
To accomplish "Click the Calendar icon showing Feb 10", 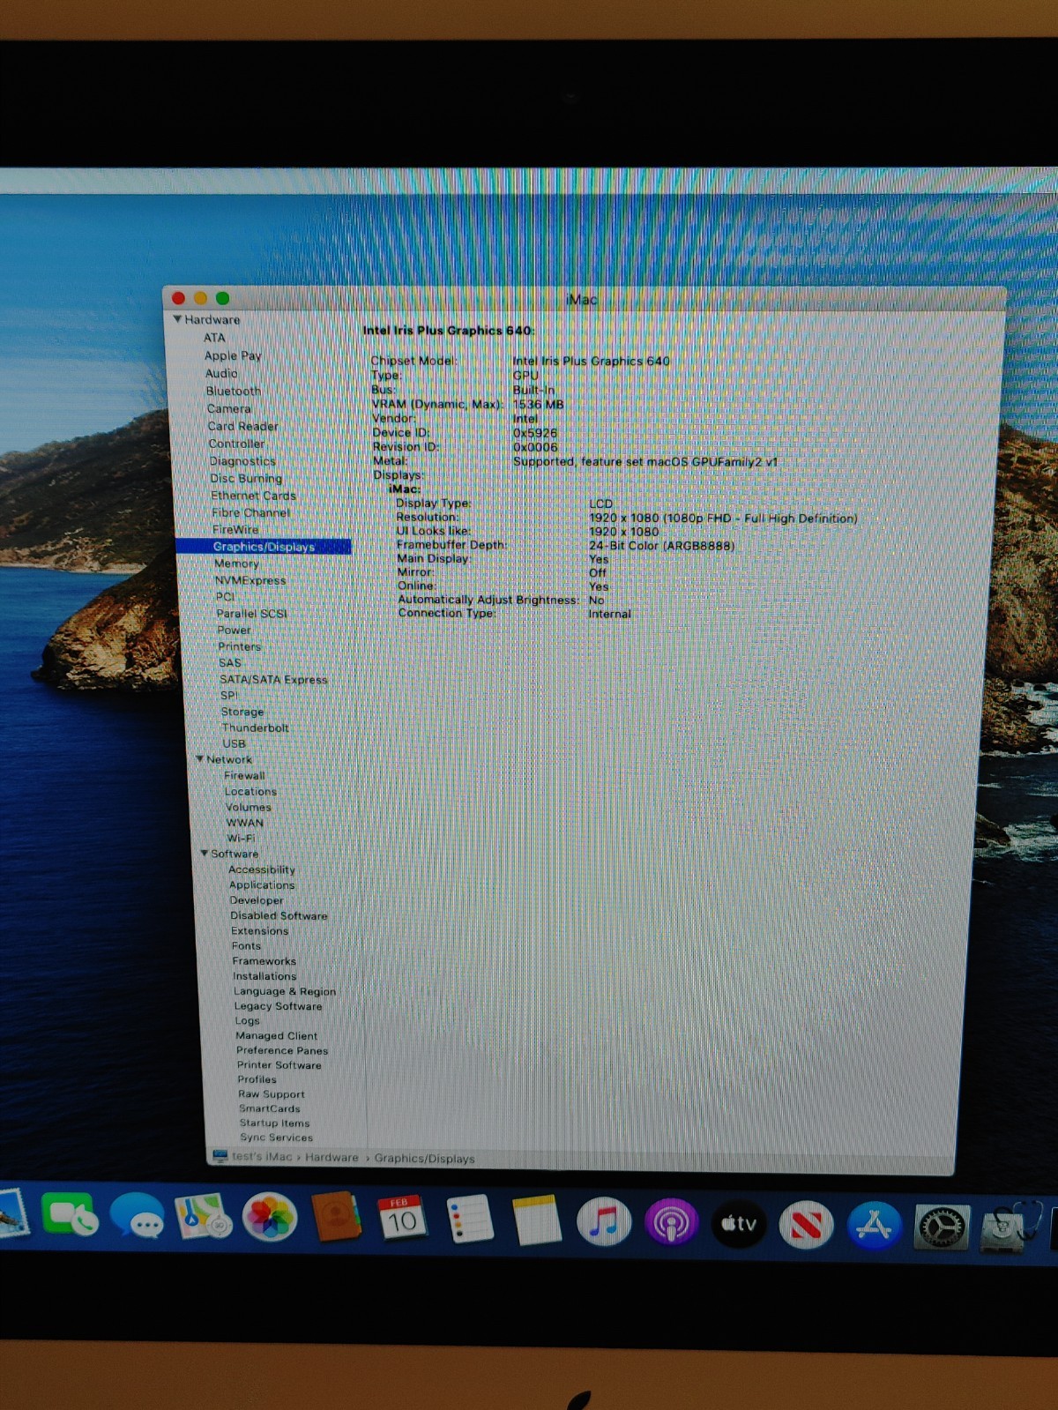I will (401, 1220).
